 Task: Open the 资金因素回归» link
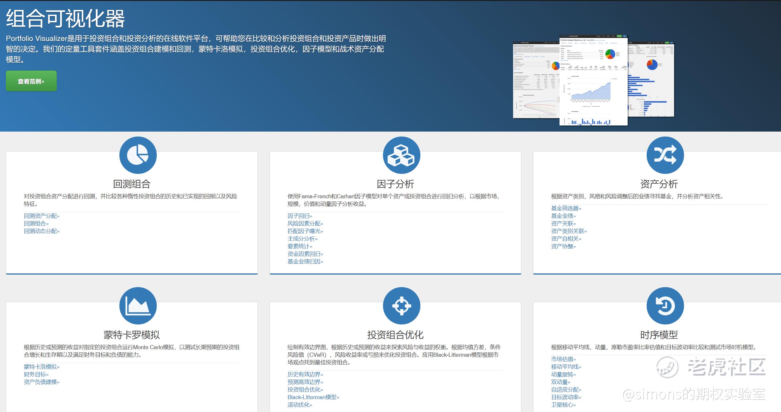tap(305, 254)
